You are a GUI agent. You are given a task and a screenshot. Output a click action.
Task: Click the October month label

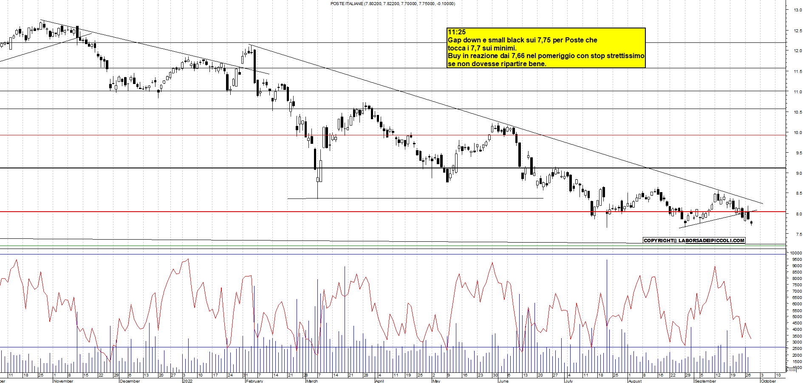click(x=768, y=381)
